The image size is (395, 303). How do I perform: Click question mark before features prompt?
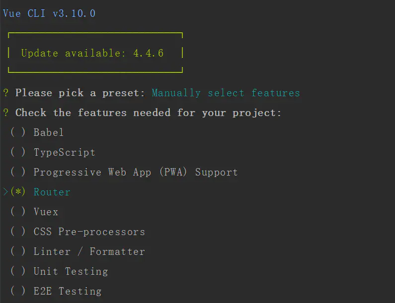(5, 113)
